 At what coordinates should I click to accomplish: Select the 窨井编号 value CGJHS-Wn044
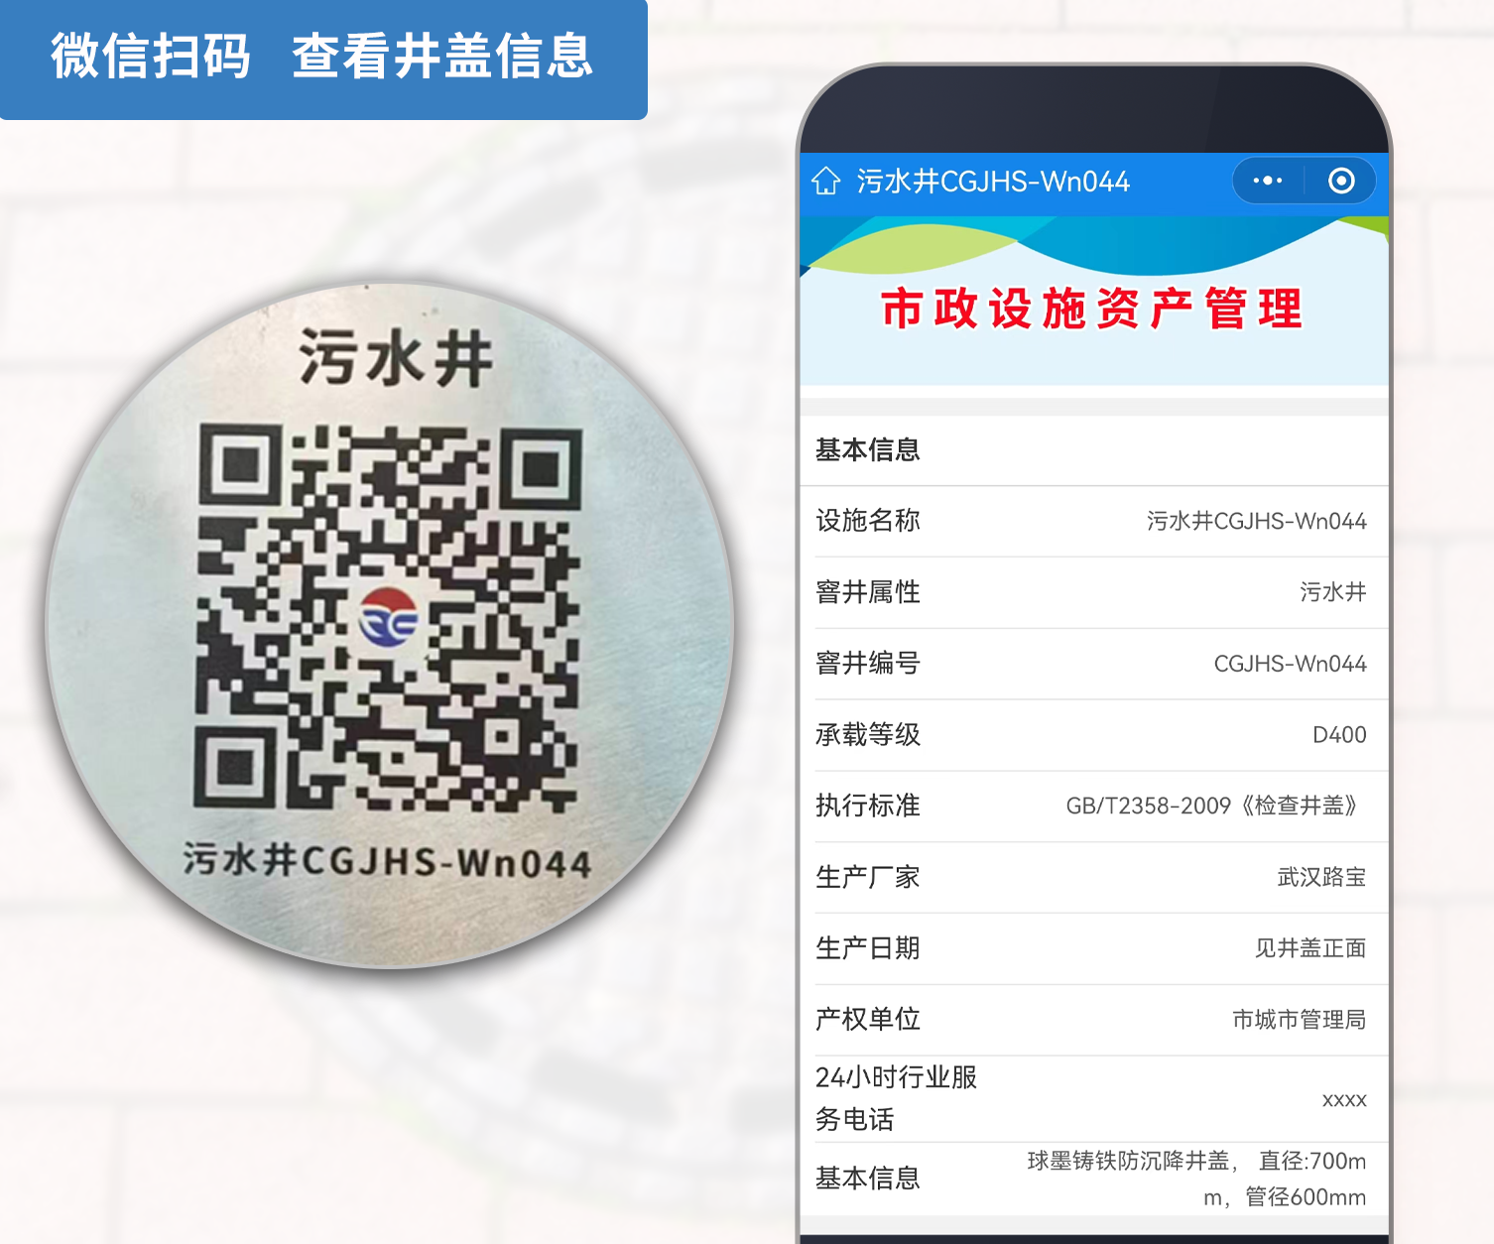(x=1290, y=664)
